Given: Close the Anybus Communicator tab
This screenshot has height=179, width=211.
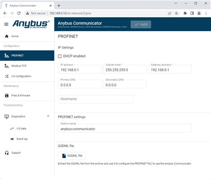Looking at the screenshot, I should (x=51, y=6).
